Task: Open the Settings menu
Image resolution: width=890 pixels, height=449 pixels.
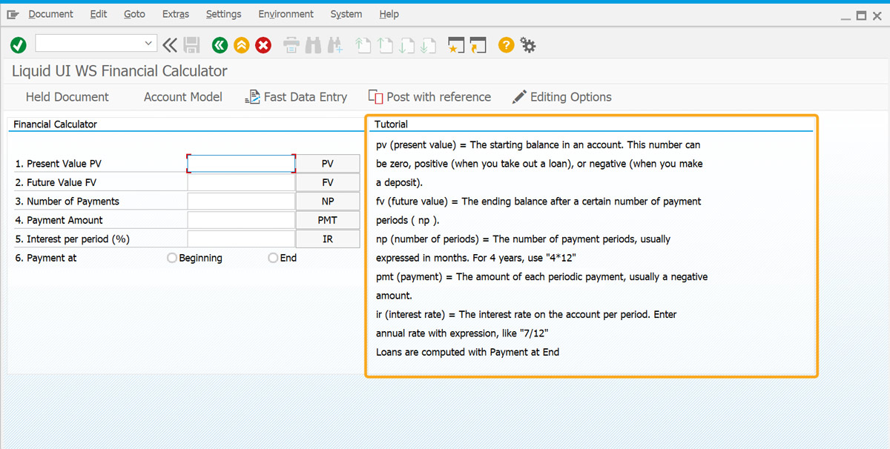Action: click(223, 14)
